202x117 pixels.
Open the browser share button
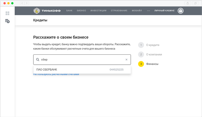click(188, 3)
